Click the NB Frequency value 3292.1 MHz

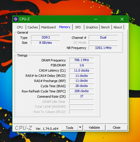tap(103, 48)
